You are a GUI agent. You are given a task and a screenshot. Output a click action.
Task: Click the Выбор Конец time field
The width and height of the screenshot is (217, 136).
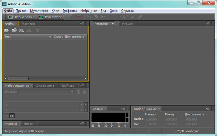click(171, 119)
